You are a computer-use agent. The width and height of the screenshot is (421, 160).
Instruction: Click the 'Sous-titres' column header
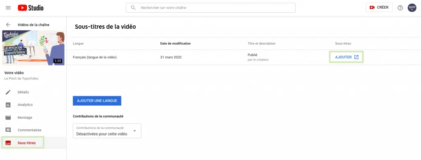tap(343, 43)
